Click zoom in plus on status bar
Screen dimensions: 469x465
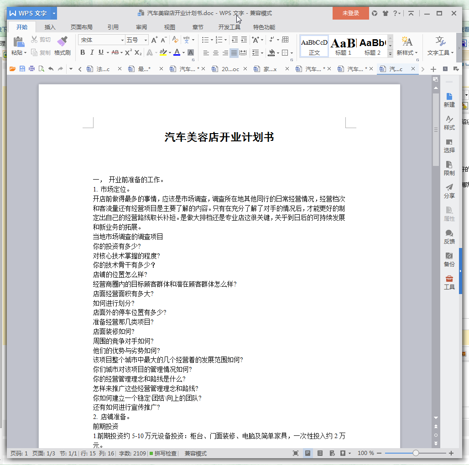pyautogui.click(x=451, y=453)
